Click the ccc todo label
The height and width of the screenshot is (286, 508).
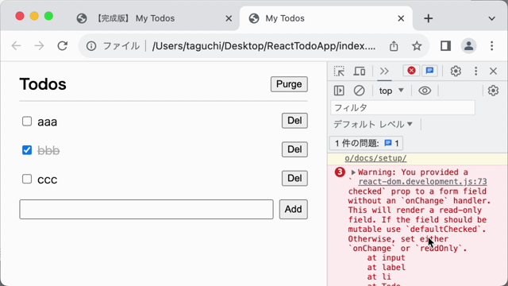48,180
